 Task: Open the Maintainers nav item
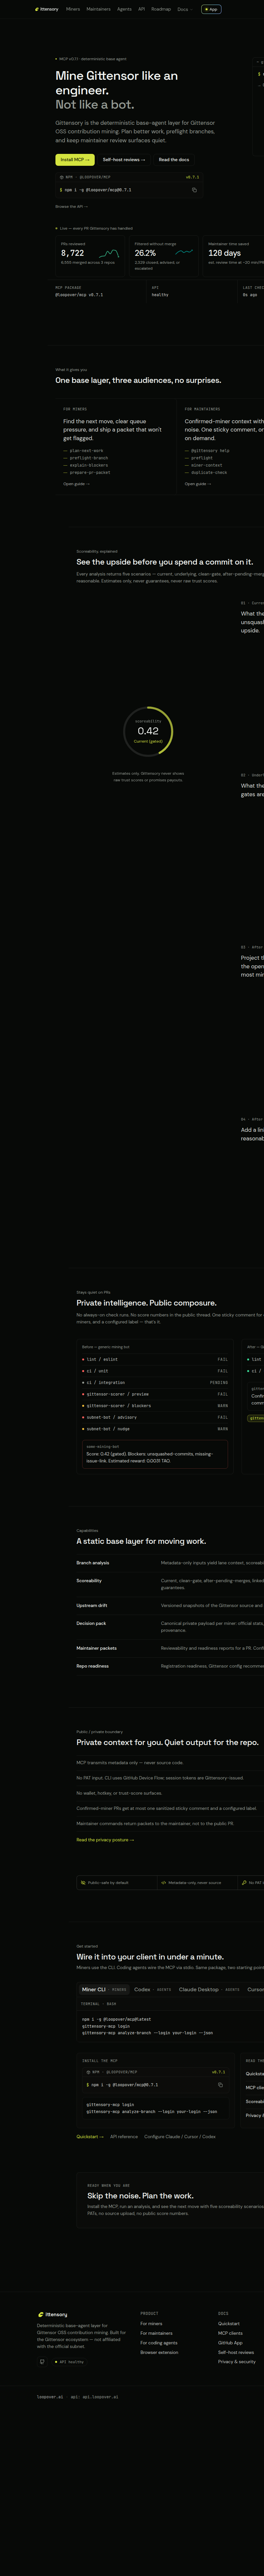coord(99,9)
